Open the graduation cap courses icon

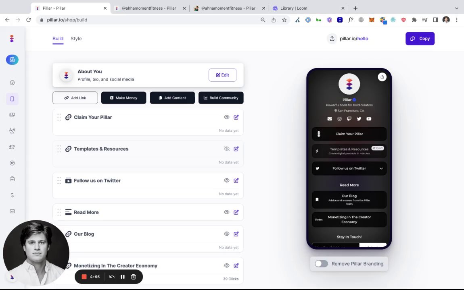(12, 147)
